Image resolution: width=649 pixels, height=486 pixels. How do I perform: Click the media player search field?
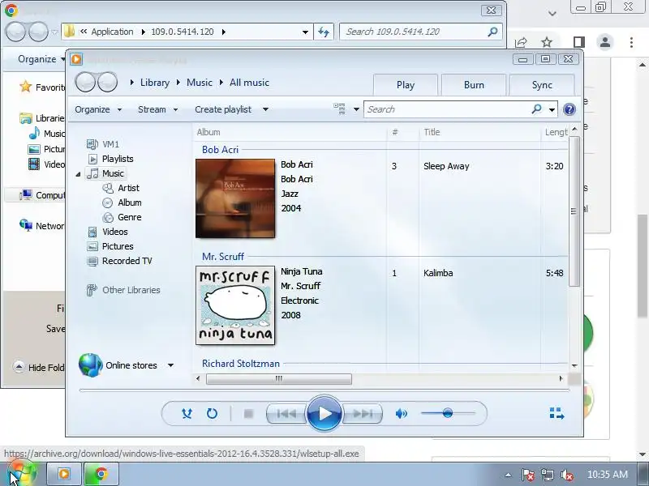(447, 109)
